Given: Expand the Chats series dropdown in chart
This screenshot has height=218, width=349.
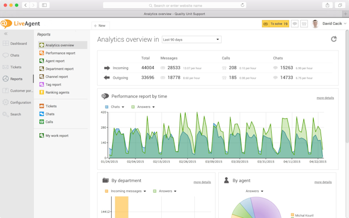Looking at the screenshot, I should (x=115, y=107).
